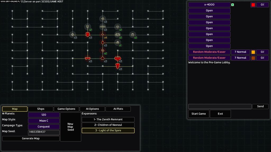Open the Conquest campaign type selector
This screenshot has height=152, width=271.
click(44, 126)
